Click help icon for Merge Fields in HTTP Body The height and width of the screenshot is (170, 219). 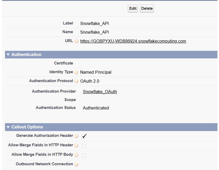coord(76,155)
